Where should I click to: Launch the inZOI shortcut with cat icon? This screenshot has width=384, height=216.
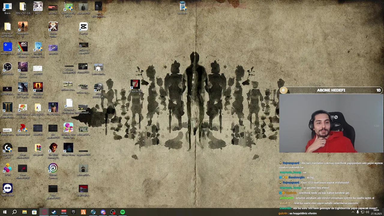(x=38, y=8)
